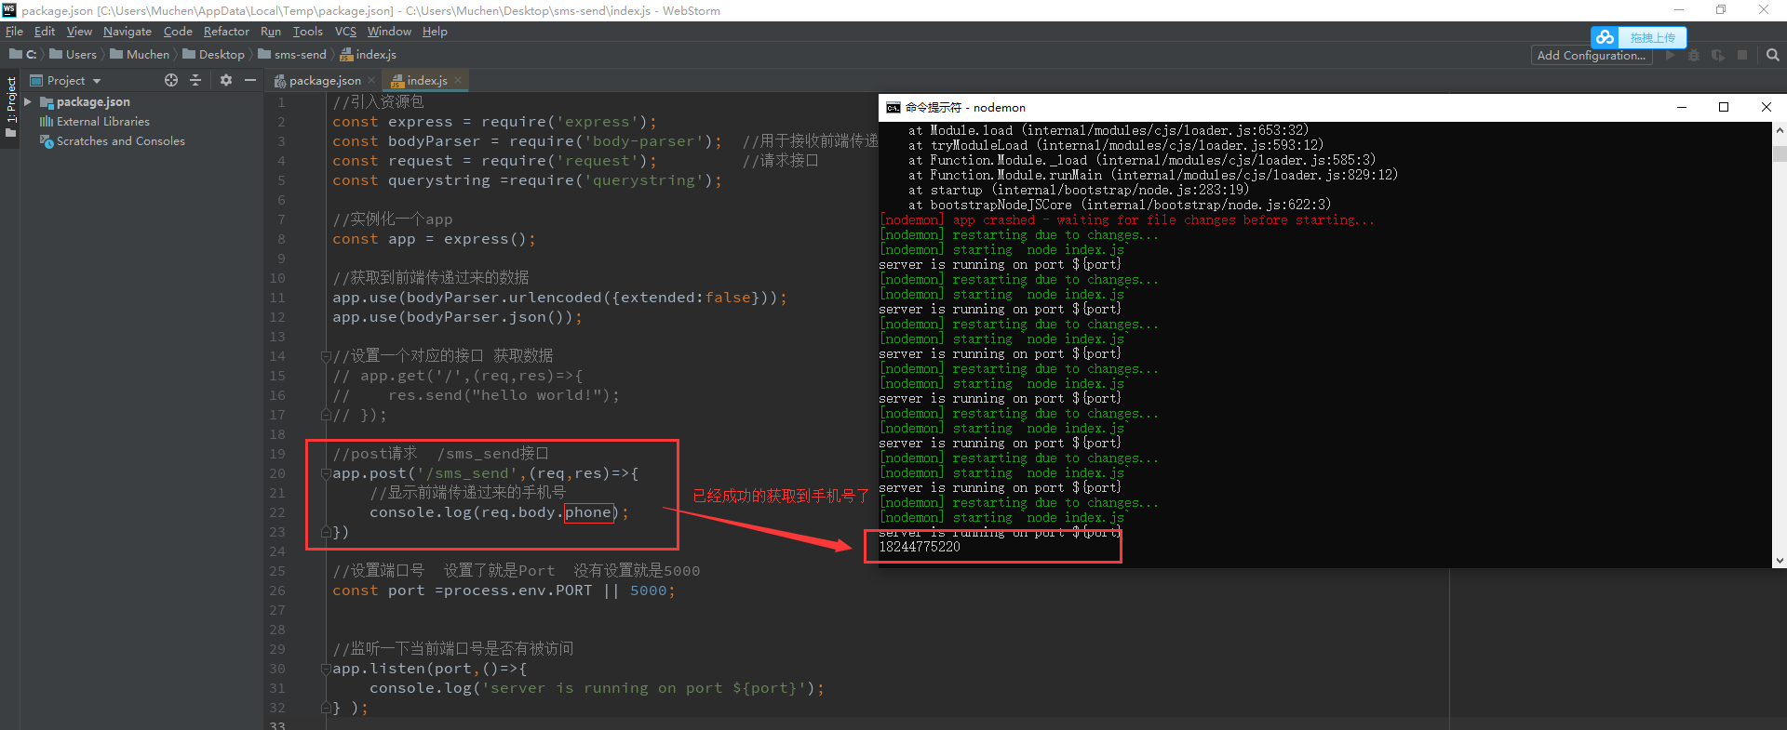Click External Libraries icon in tree

point(46,122)
